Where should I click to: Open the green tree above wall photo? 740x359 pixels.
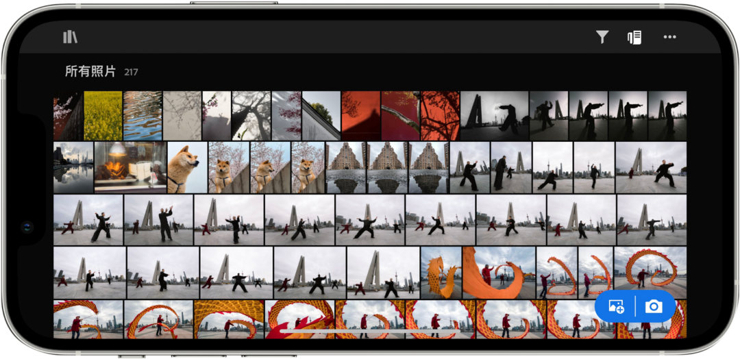[321, 116]
